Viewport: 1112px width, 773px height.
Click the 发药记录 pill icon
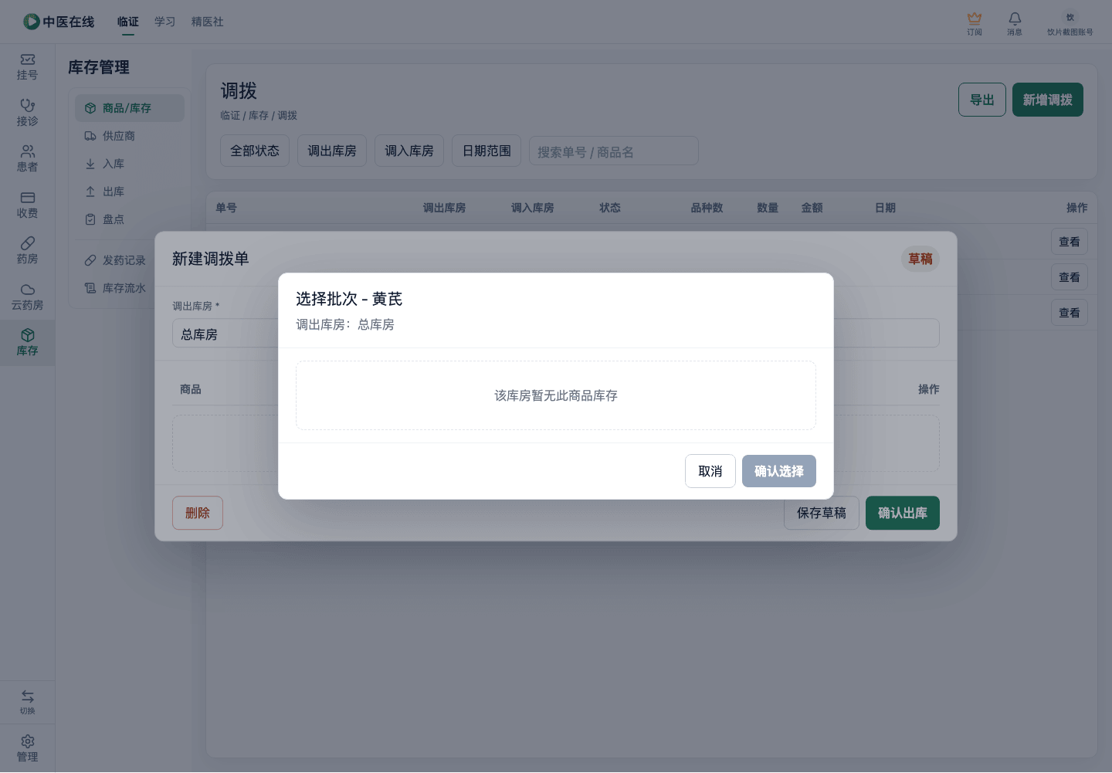pos(90,260)
